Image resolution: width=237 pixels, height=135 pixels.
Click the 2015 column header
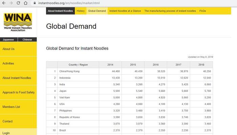tap(133, 65)
